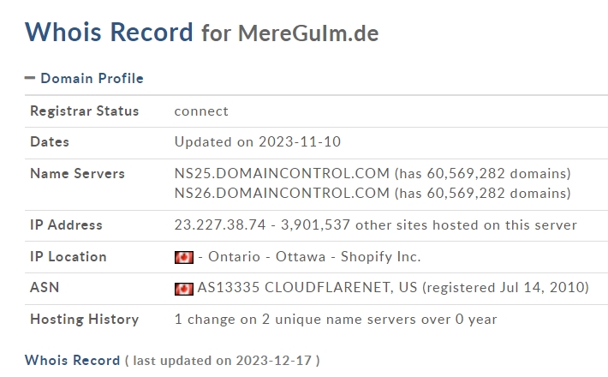Click the Canadian flag beside Ontario
This screenshot has width=608, height=377.
point(184,257)
